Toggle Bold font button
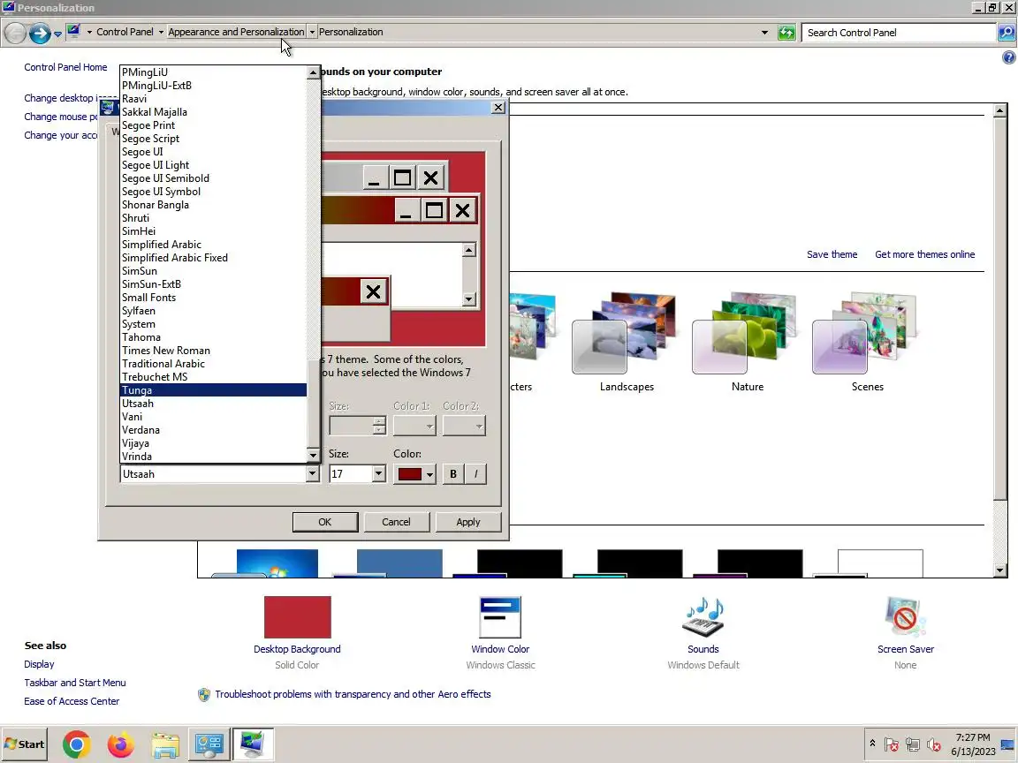1018x763 pixels. pos(453,474)
